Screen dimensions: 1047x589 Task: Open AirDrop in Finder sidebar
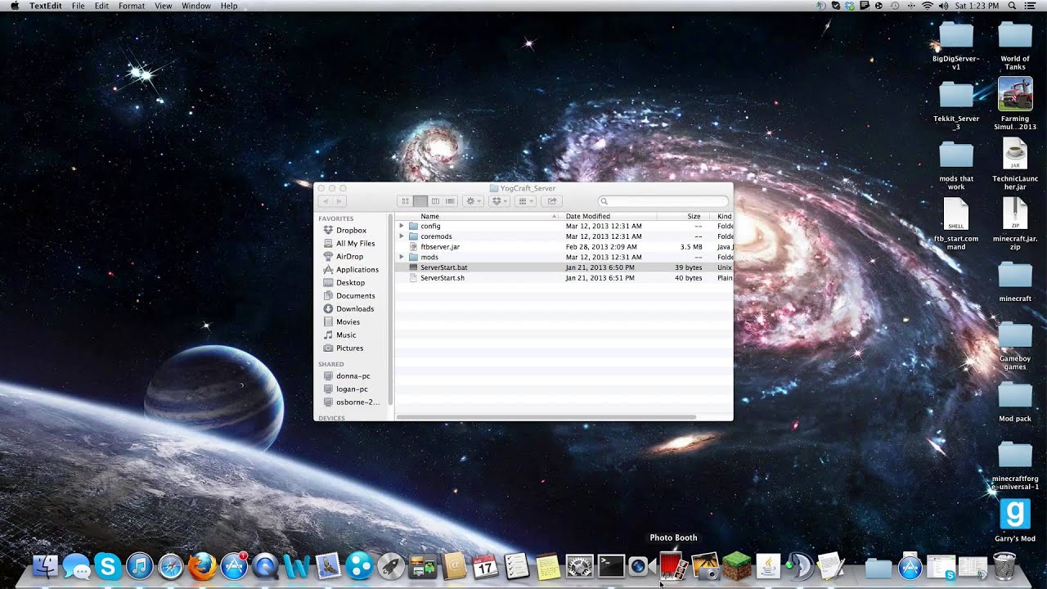pyautogui.click(x=349, y=257)
